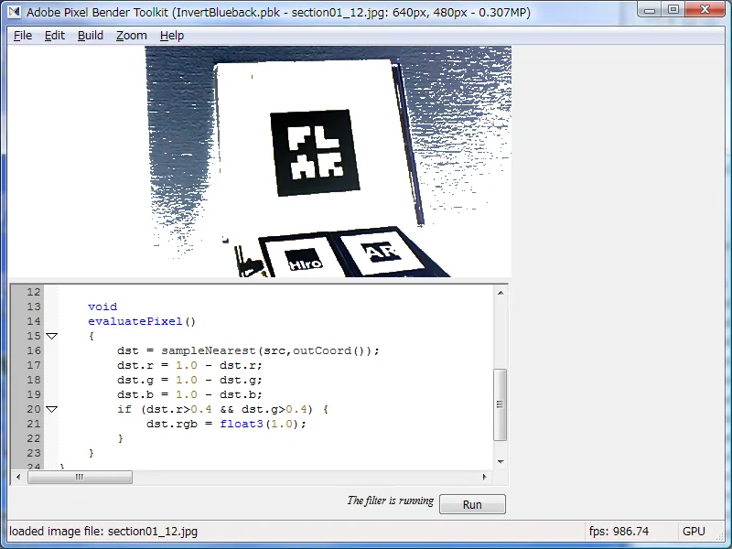732x549 pixels.
Task: Open the Help menu
Action: pyautogui.click(x=172, y=36)
